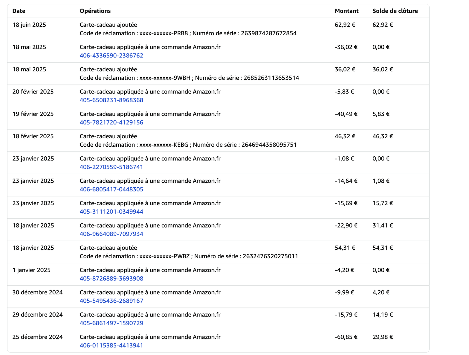Click the Date column header
The height and width of the screenshot is (355, 469).
19,11
